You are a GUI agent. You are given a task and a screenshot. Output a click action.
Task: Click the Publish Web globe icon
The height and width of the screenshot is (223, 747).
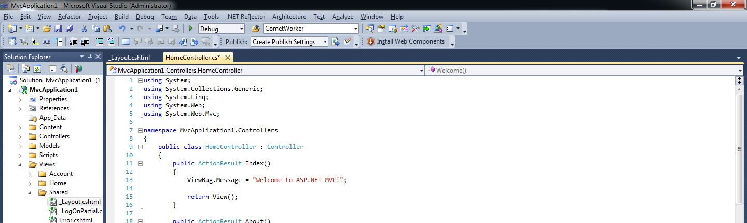pos(336,41)
